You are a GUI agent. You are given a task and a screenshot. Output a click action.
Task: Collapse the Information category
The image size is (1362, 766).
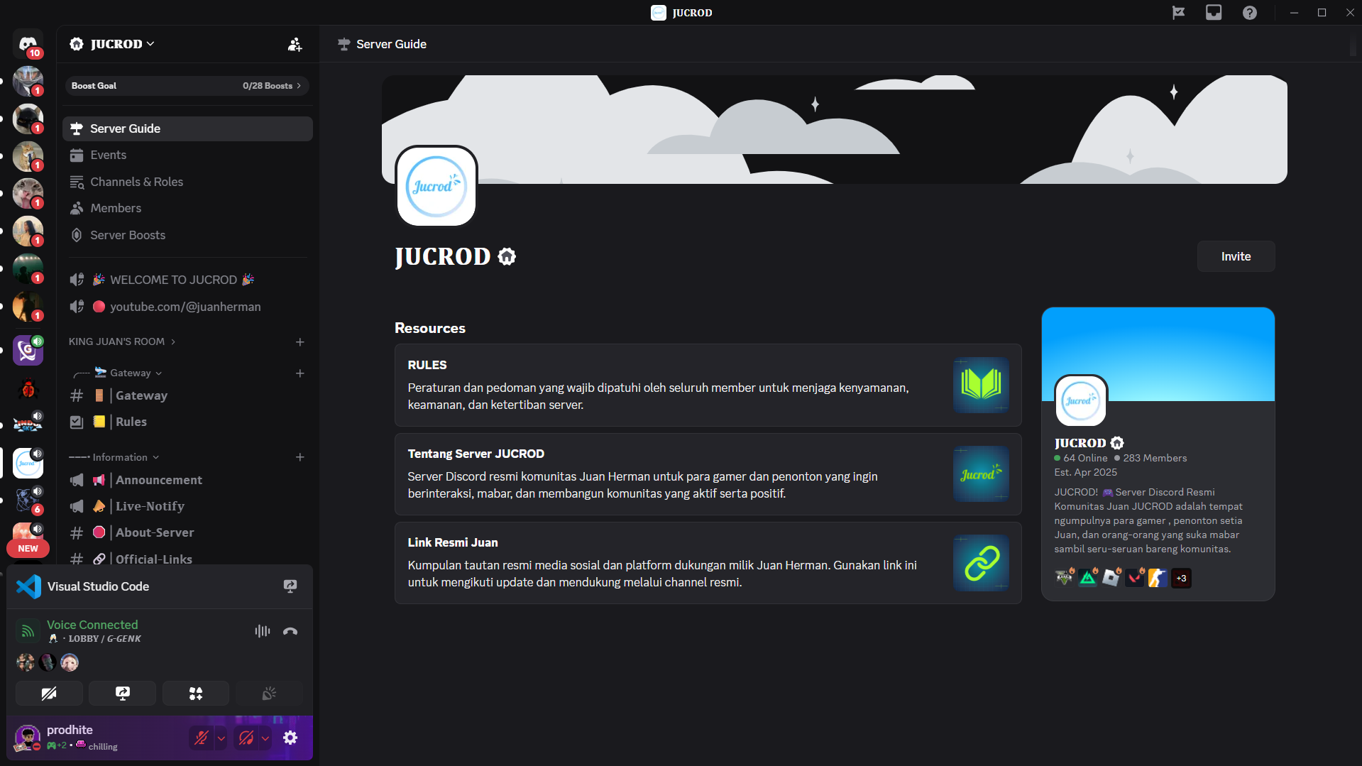pyautogui.click(x=114, y=457)
